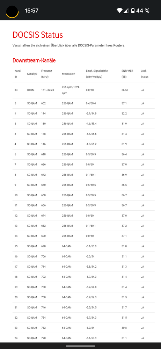Tap the SNR/MER (dB) column header
This screenshot has width=161, height=349.
tap(127, 74)
